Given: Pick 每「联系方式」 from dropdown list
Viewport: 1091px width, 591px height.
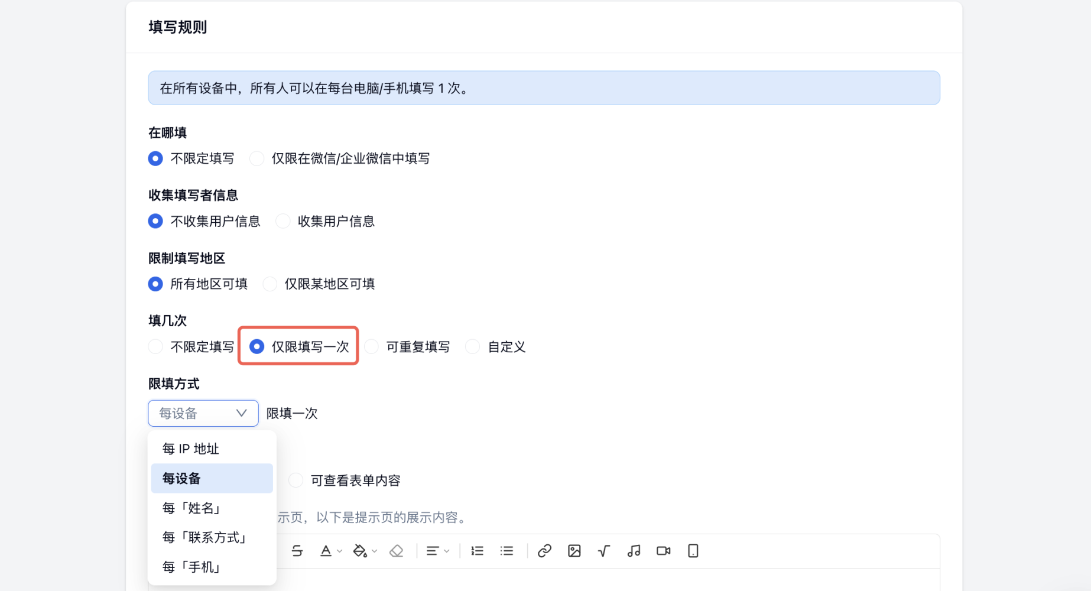Looking at the screenshot, I should [x=212, y=537].
